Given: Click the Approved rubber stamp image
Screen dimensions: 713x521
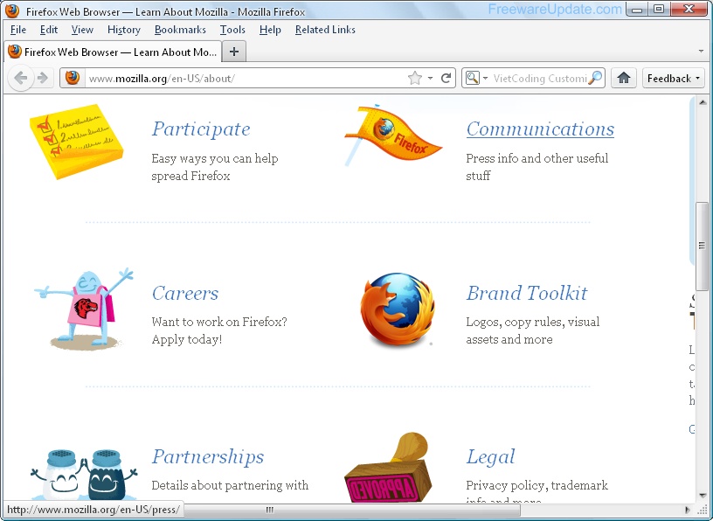Looking at the screenshot, I should tap(388, 468).
